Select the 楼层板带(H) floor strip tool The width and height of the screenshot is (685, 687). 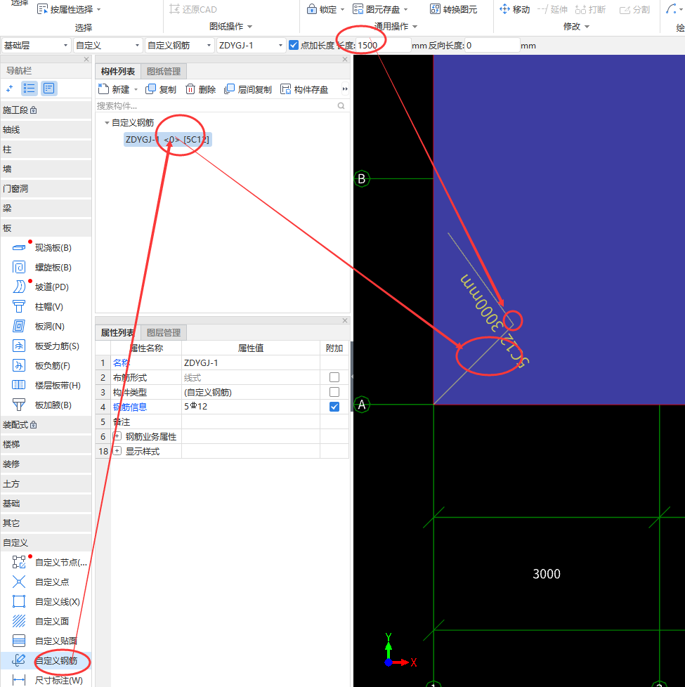pyautogui.click(x=46, y=386)
